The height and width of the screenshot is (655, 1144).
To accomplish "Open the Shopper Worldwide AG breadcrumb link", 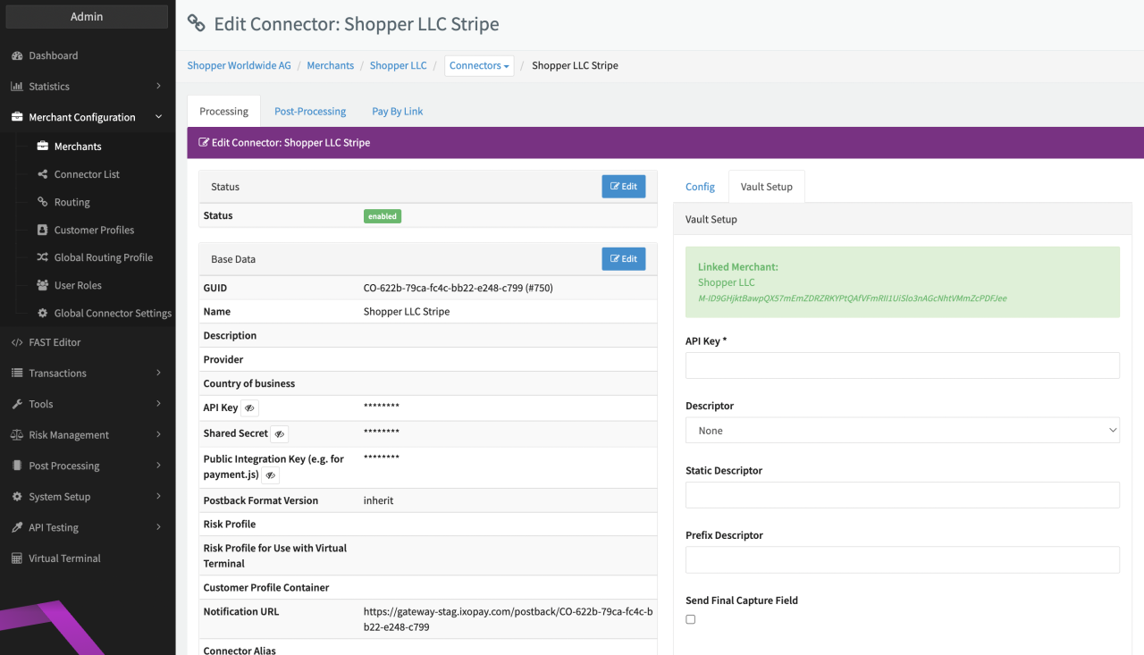I will click(x=239, y=65).
